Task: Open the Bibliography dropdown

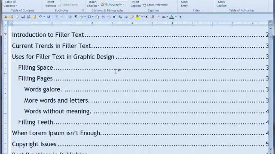Action: [113, 4]
